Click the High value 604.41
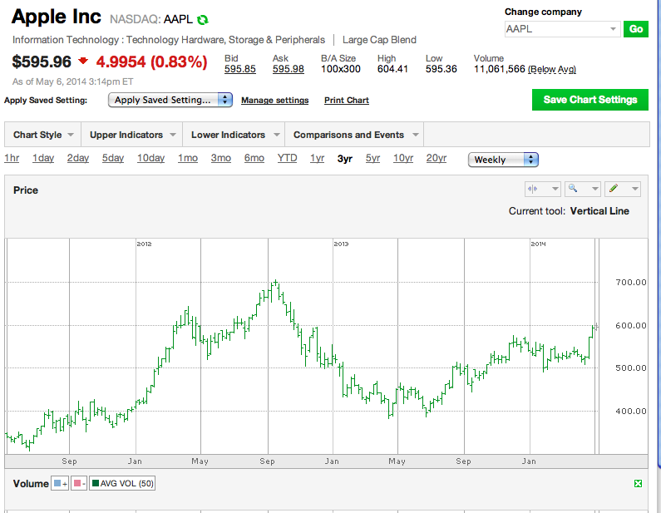661x513 pixels. [x=392, y=69]
